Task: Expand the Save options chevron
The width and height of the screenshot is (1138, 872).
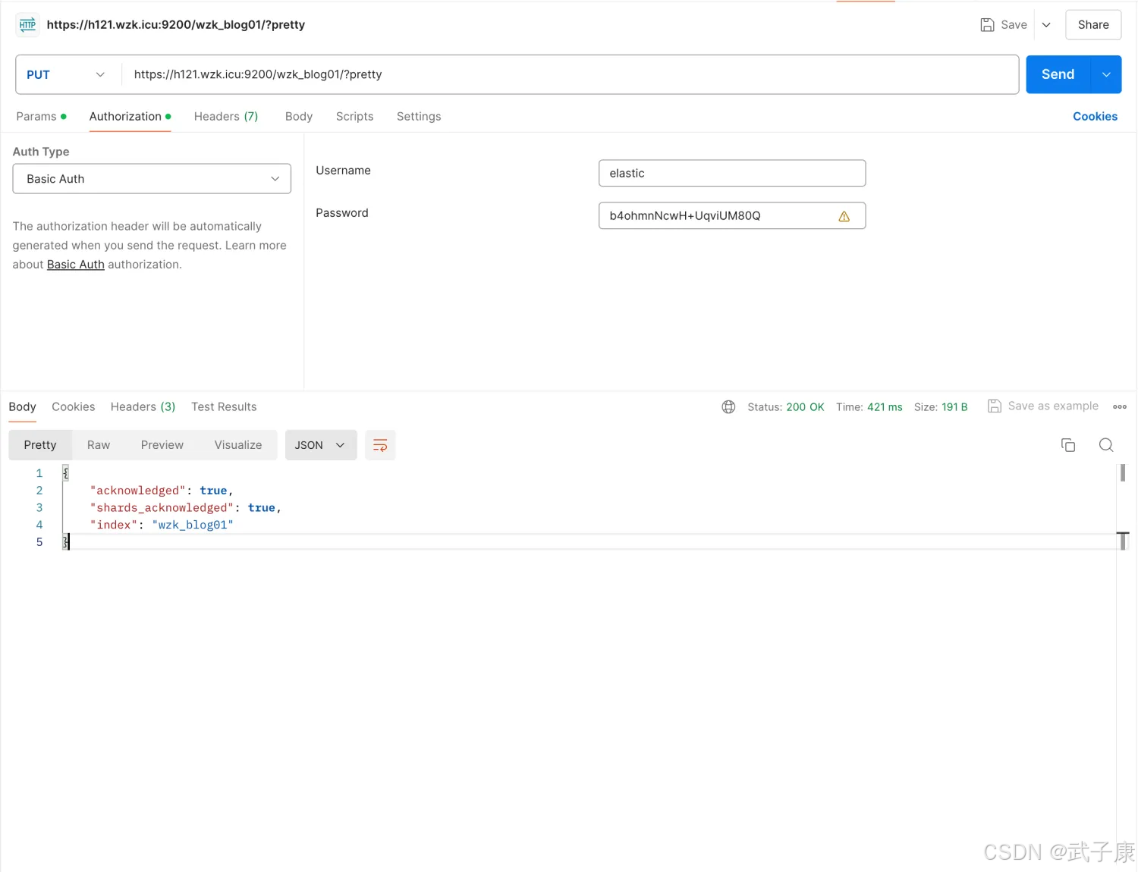Action: tap(1046, 25)
